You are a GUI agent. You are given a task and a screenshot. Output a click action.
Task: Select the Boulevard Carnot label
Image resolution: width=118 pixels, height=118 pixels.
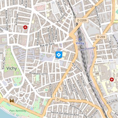click(38, 73)
